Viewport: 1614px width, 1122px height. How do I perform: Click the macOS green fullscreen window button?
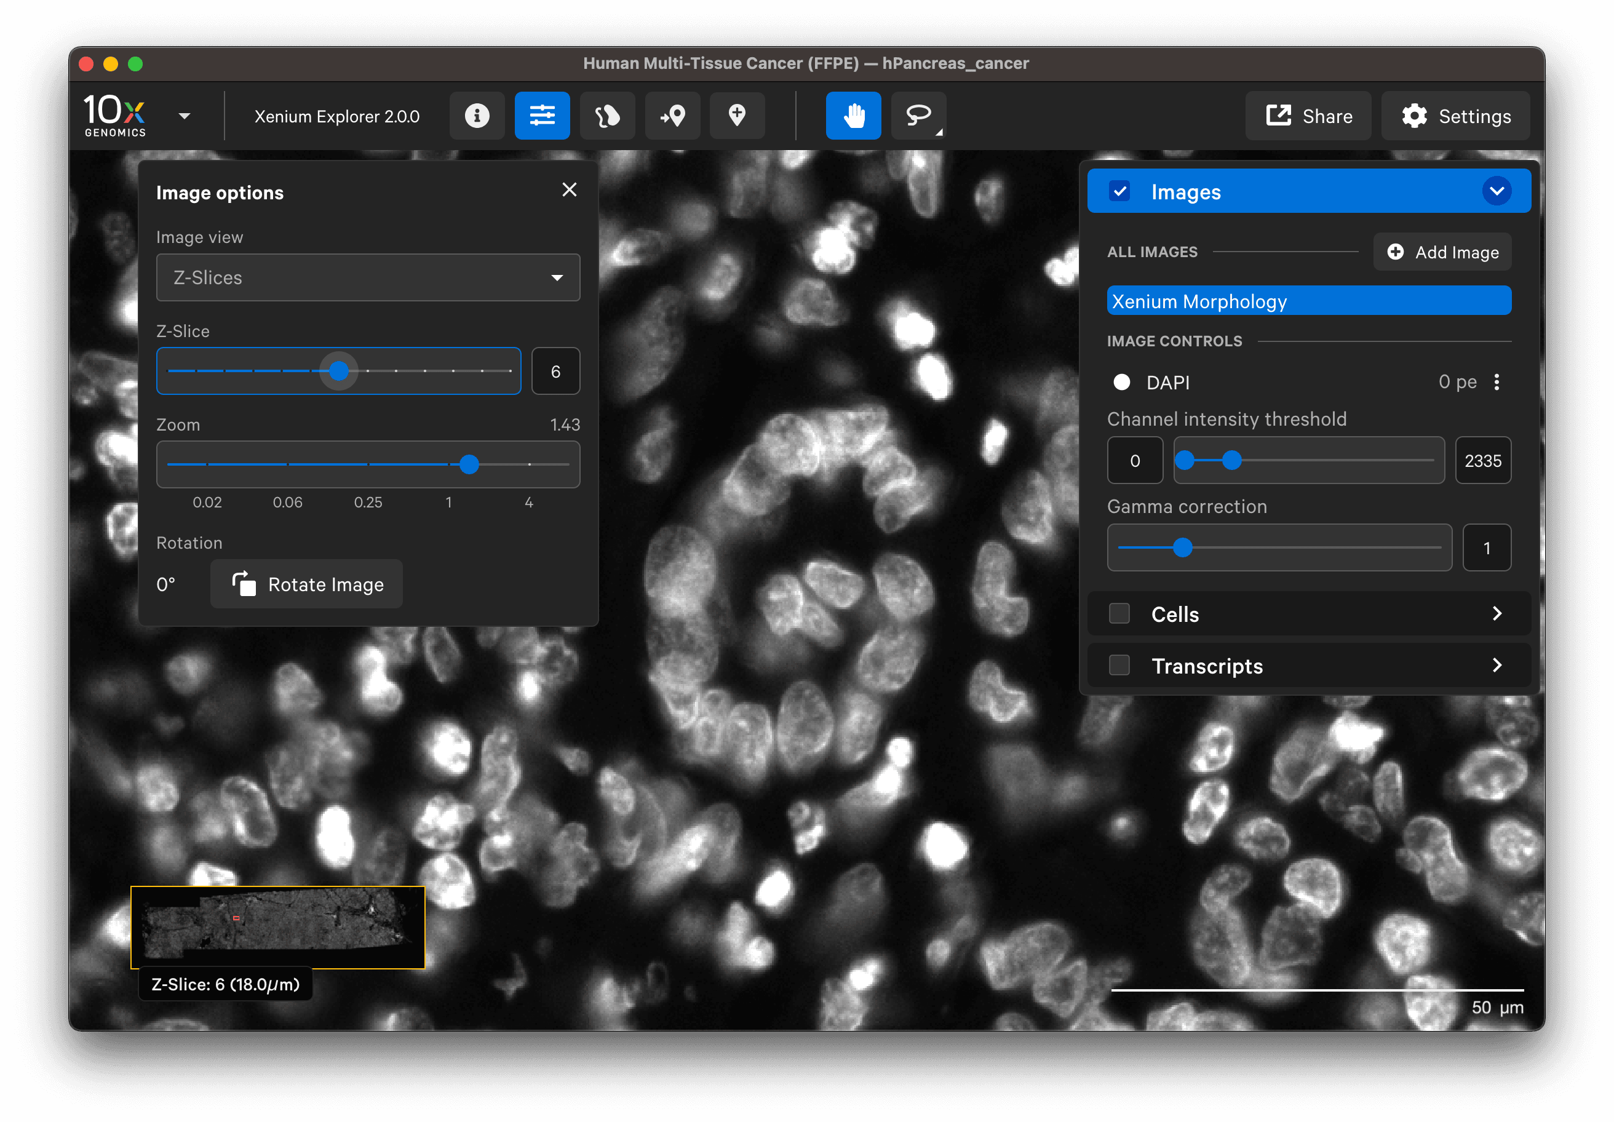pos(136,64)
